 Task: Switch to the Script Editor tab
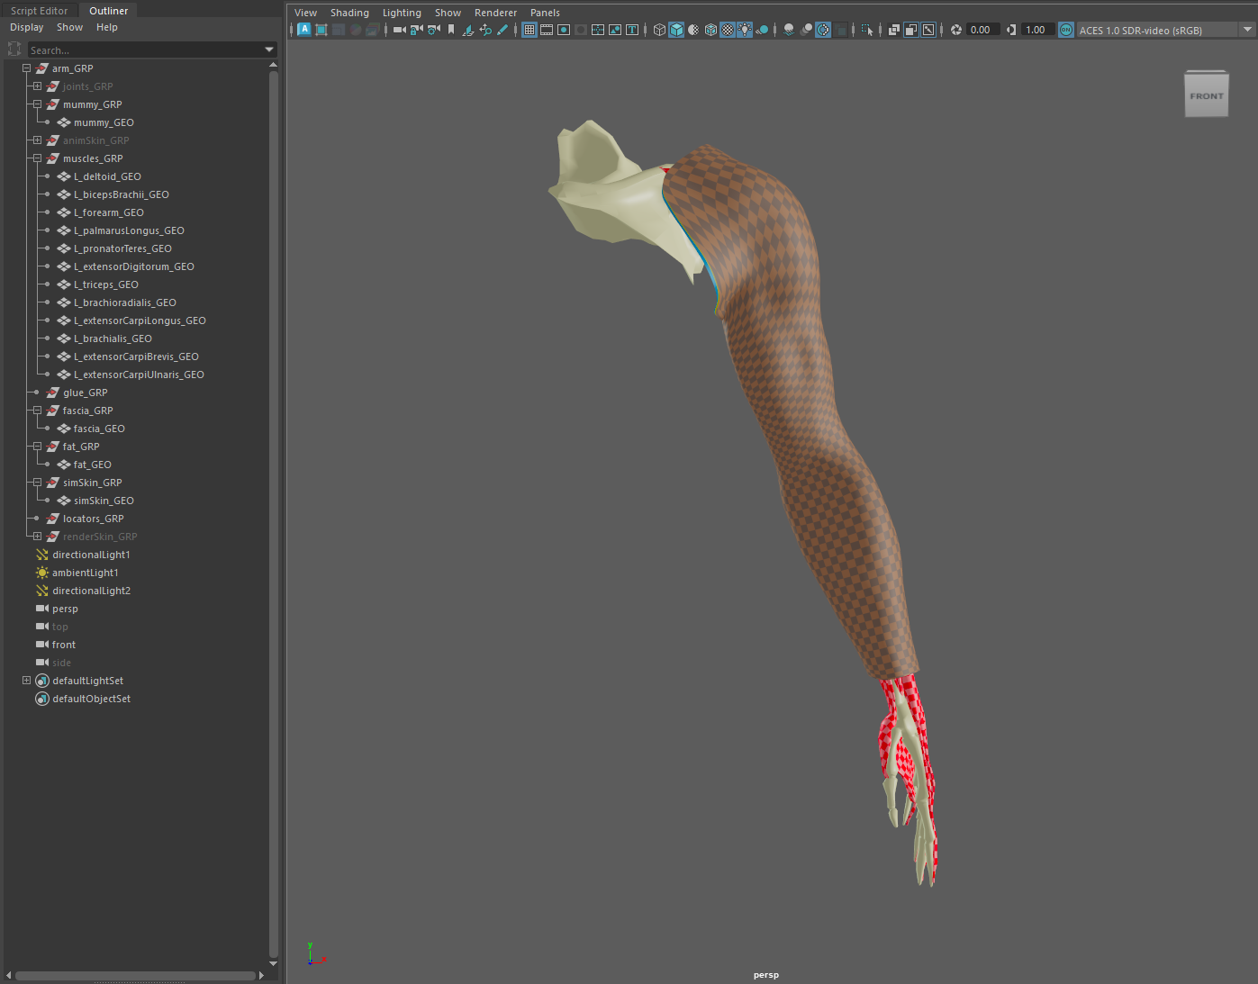click(x=40, y=10)
